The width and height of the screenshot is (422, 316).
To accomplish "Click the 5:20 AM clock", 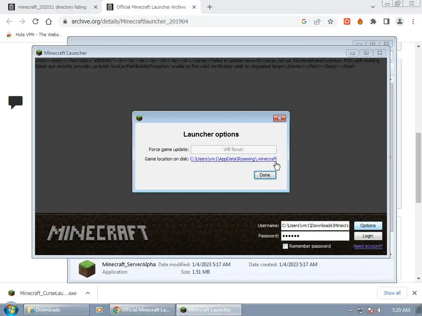I will tap(401, 310).
